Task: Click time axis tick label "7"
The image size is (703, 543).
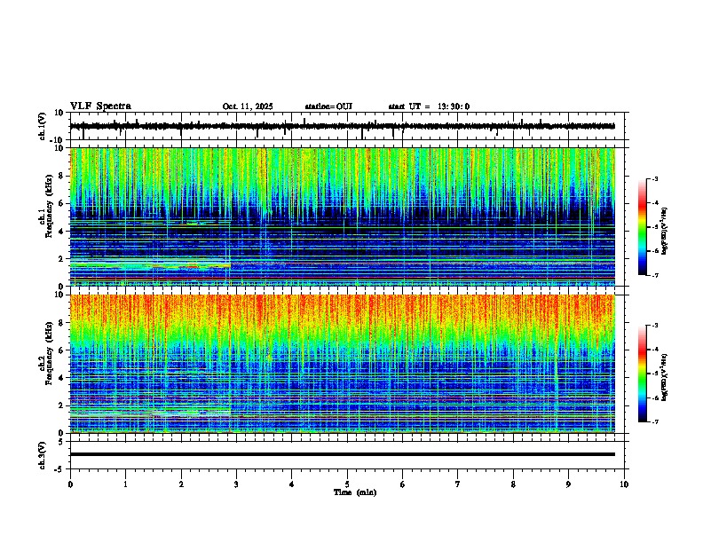Action: click(x=458, y=484)
